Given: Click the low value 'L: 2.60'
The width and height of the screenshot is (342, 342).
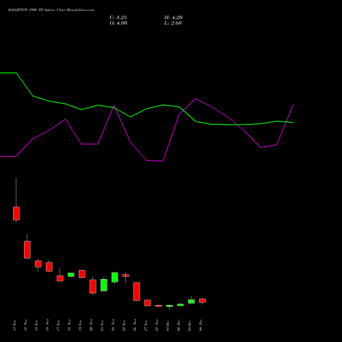Looking at the screenshot, I should coord(173,23).
